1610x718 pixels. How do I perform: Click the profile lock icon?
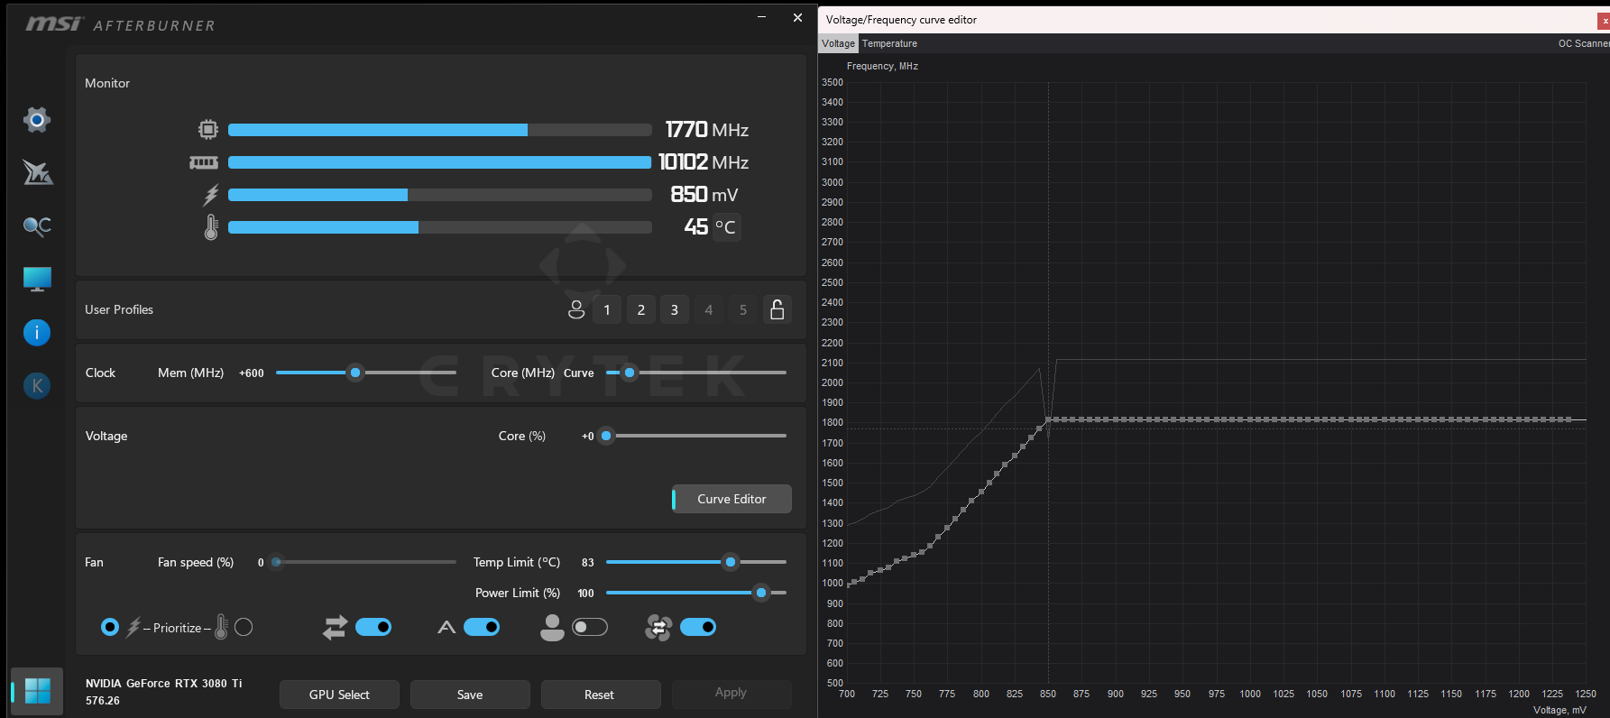tap(777, 309)
